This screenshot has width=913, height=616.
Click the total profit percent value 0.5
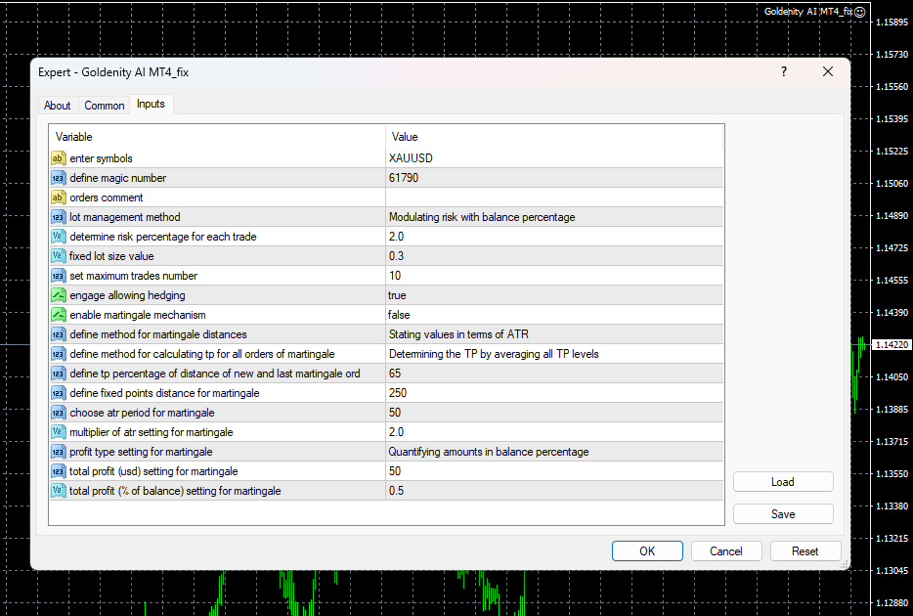click(x=554, y=491)
